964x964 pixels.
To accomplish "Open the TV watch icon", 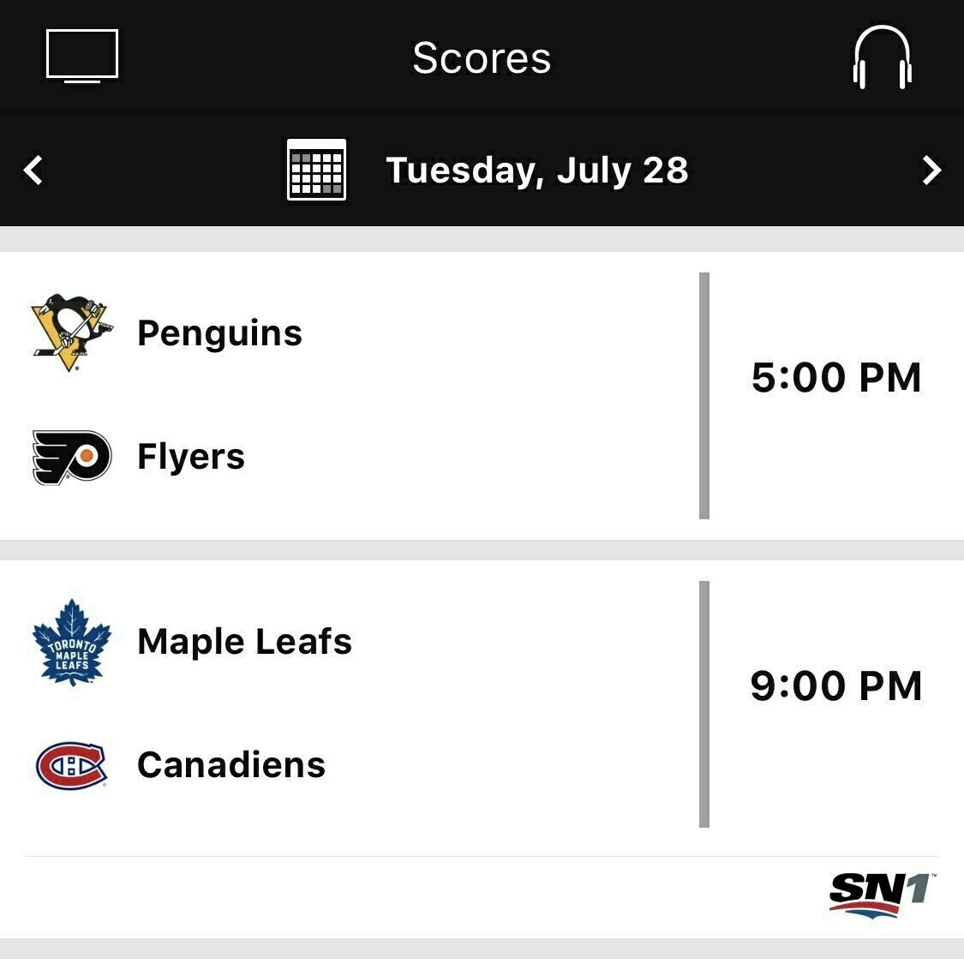I will click(x=81, y=57).
